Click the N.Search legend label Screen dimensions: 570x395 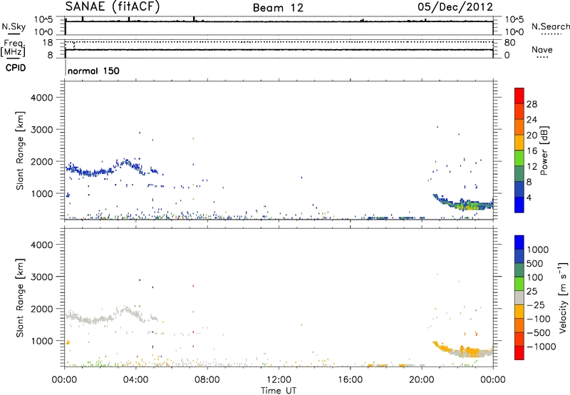[551, 26]
